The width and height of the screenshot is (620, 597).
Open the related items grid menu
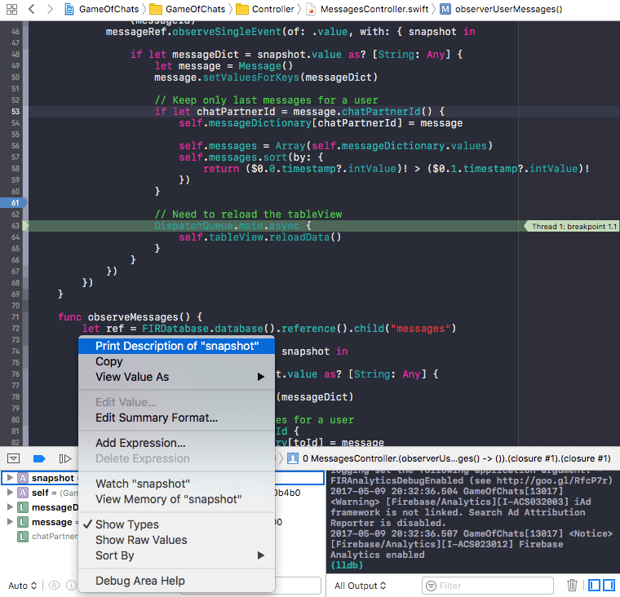[12, 9]
